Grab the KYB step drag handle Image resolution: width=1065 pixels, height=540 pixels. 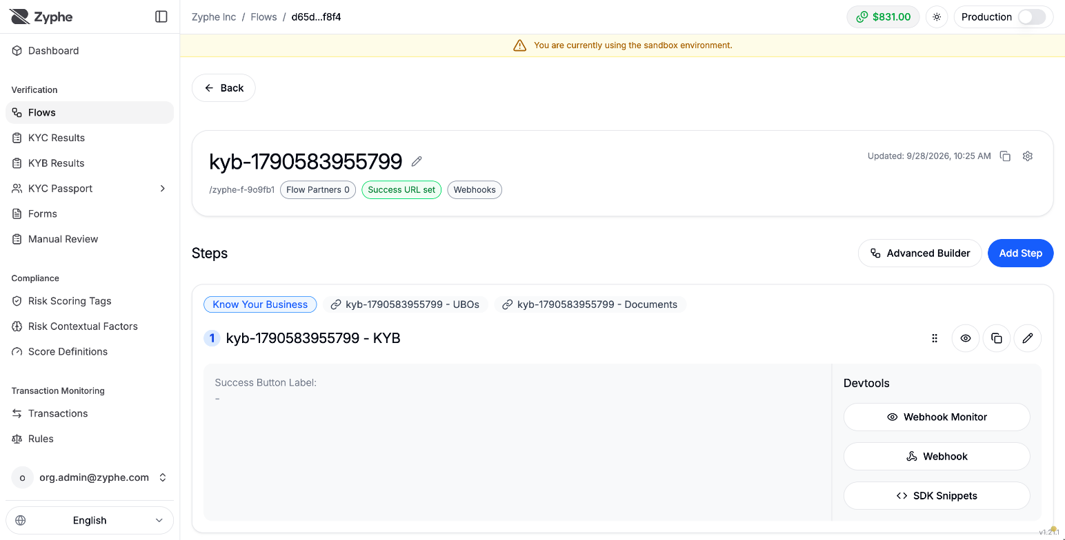point(935,338)
